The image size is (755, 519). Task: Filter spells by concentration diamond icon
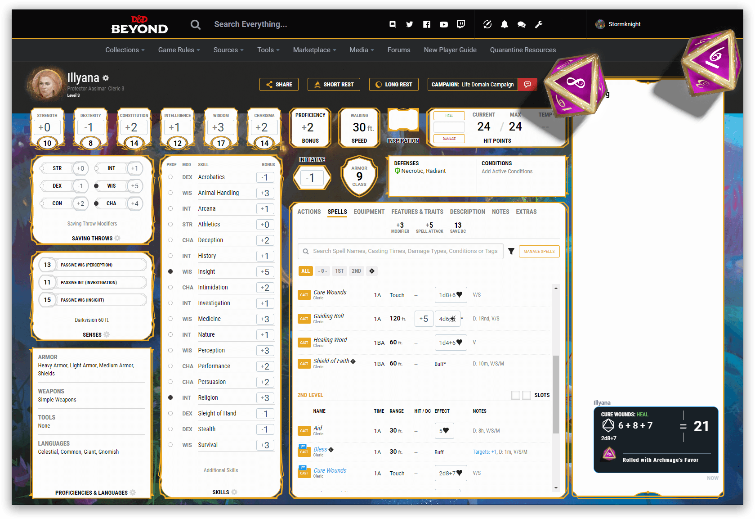371,271
